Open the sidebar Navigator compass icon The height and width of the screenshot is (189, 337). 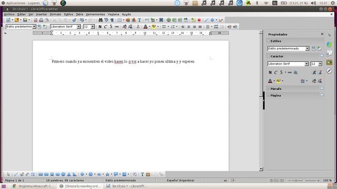pos(329,70)
